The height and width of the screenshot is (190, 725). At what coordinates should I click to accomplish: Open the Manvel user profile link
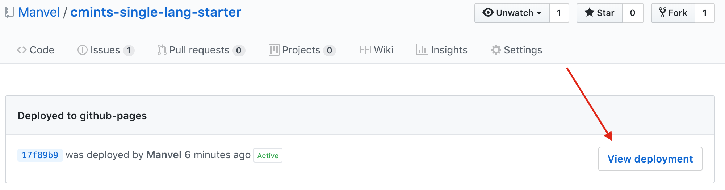[39, 12]
